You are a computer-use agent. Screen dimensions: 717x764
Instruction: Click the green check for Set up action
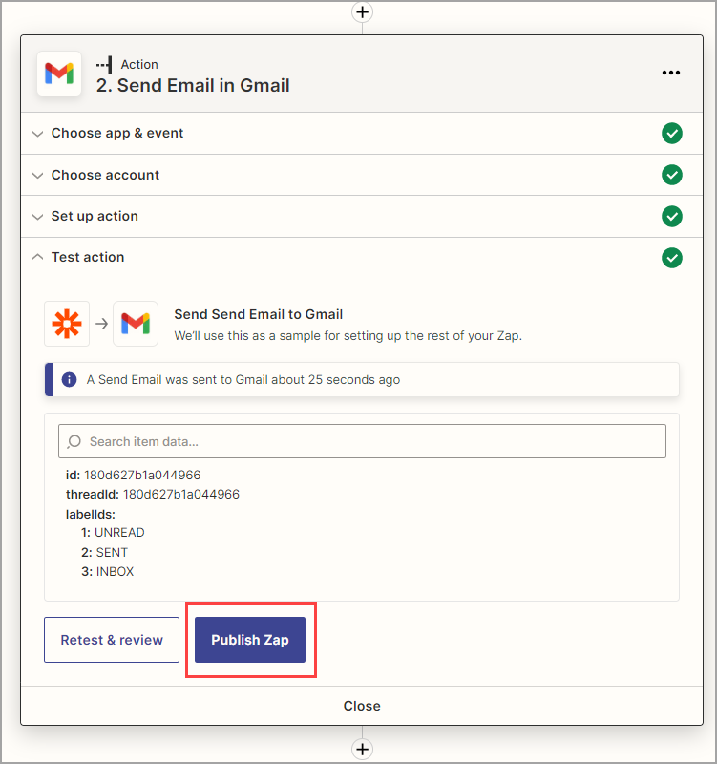672,217
